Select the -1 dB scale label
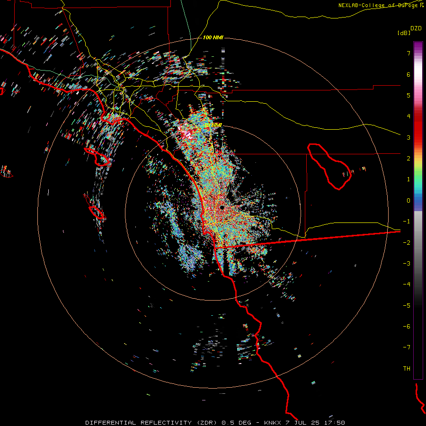The width and height of the screenshot is (426, 426). (407, 222)
